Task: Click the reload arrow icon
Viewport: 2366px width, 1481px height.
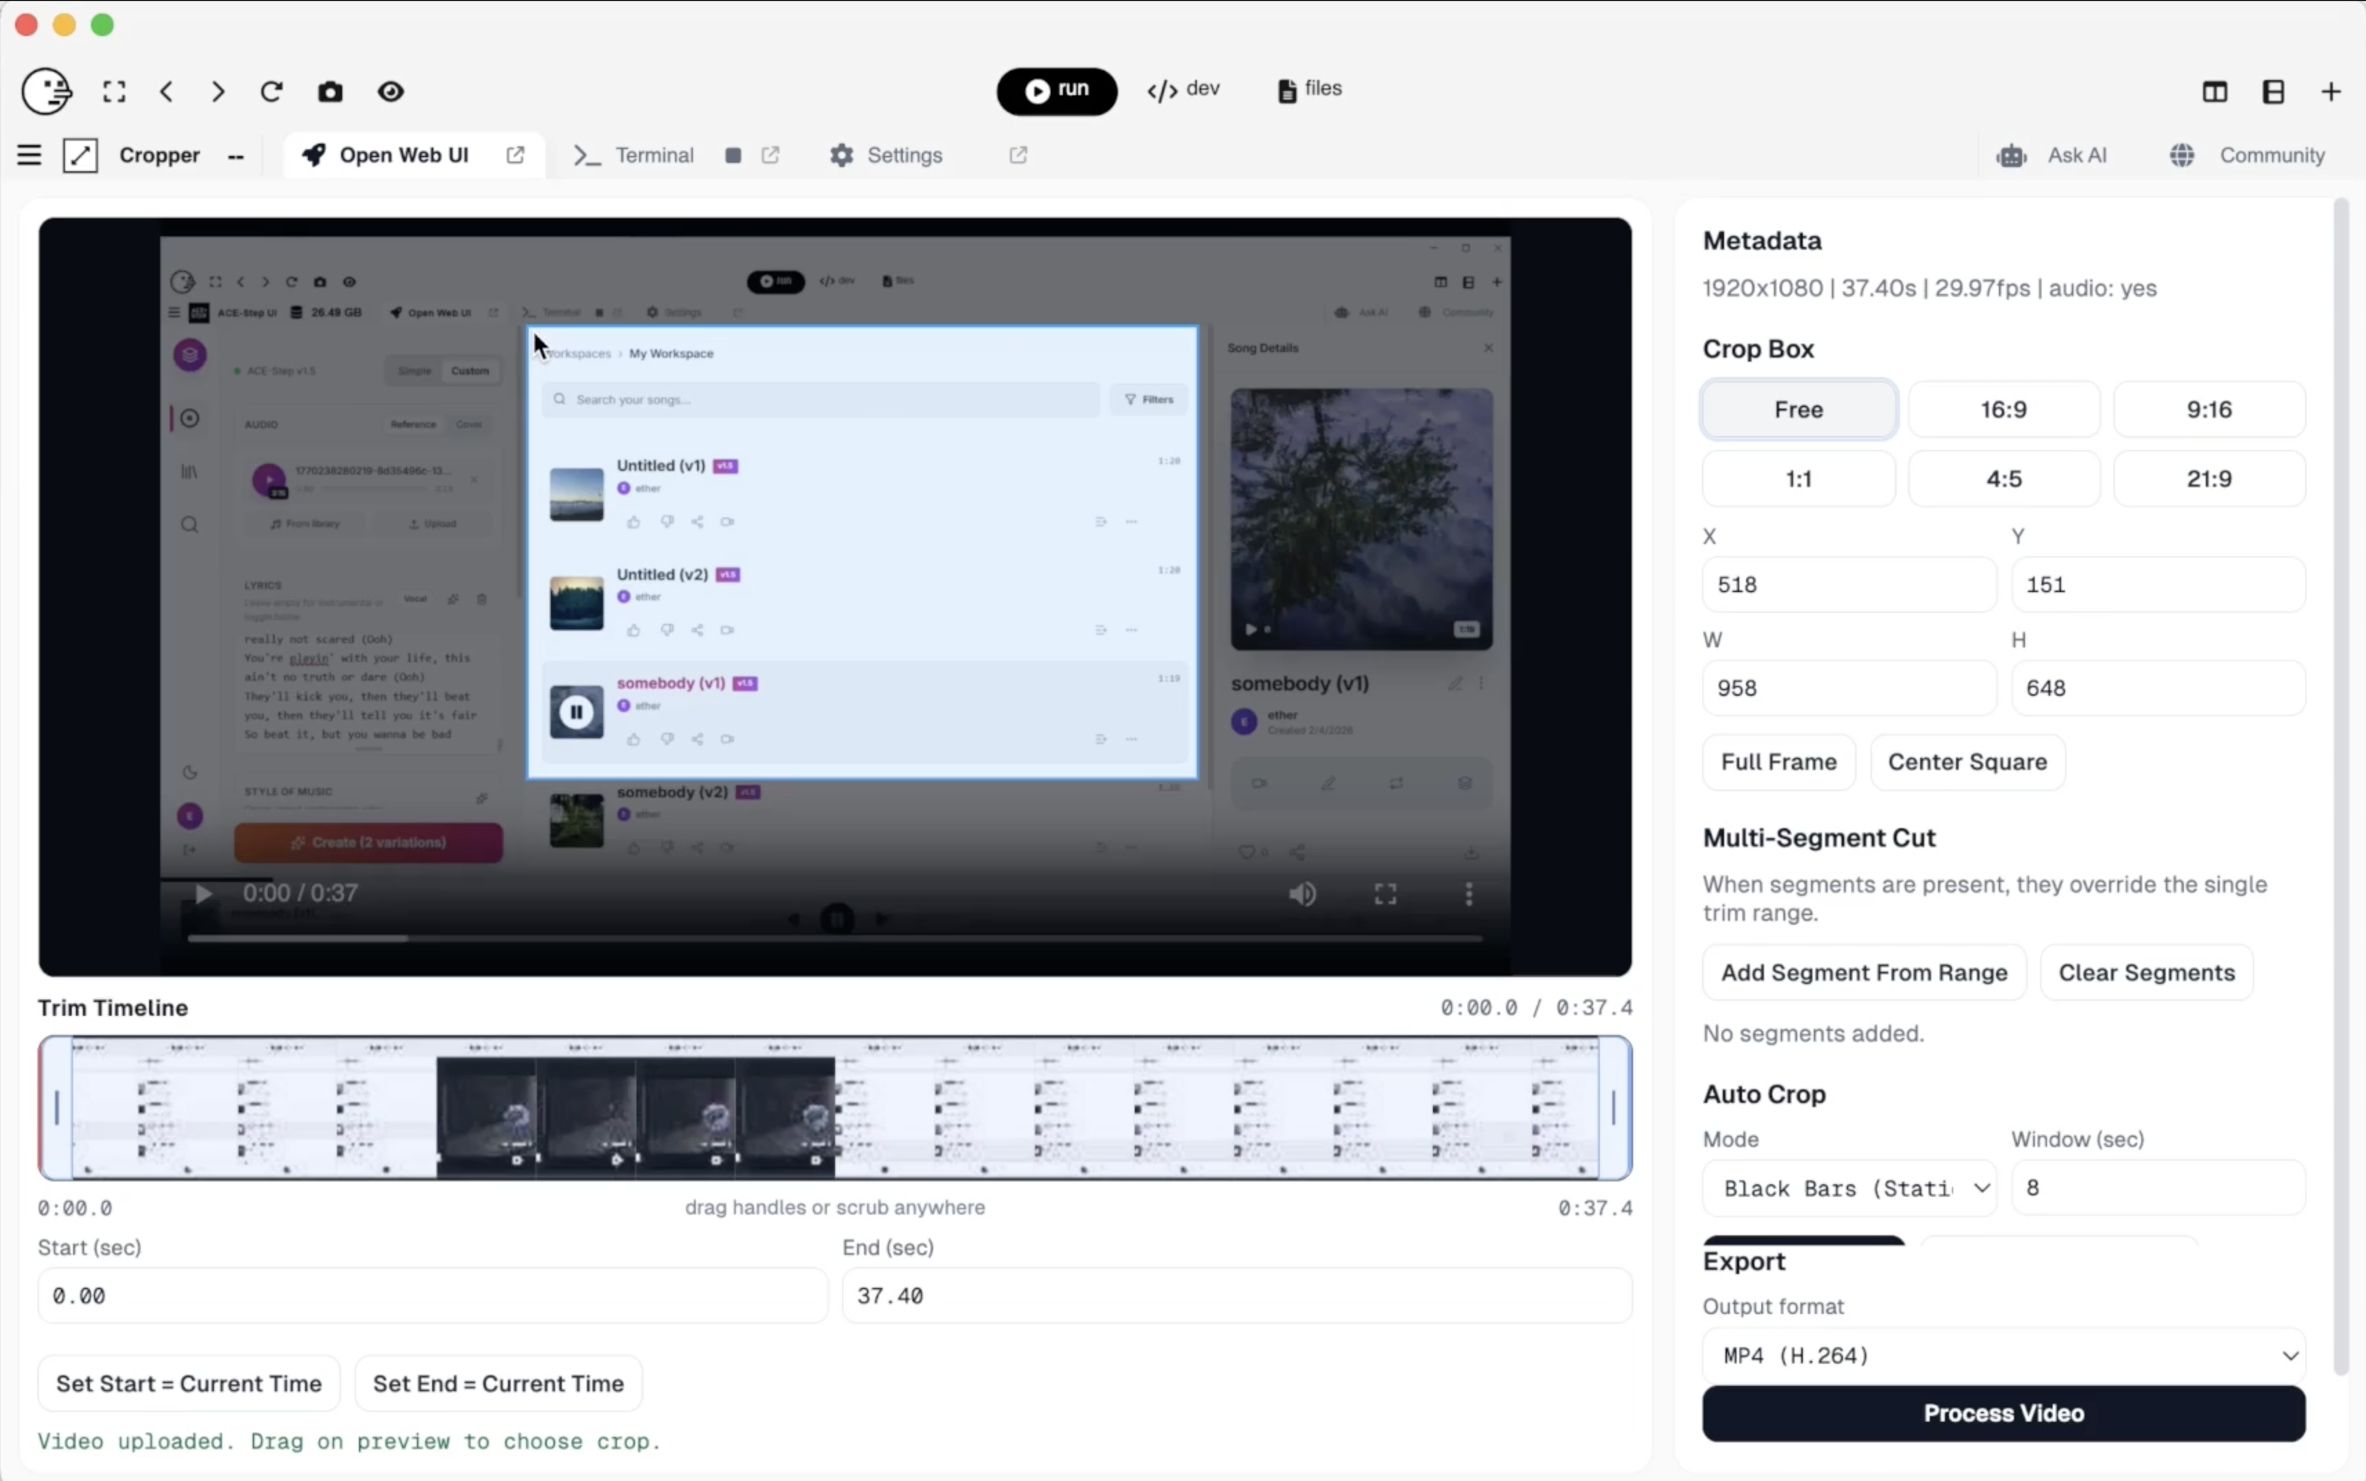Action: (x=271, y=92)
